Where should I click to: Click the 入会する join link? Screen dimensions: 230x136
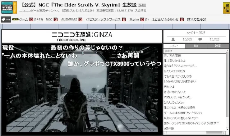pyautogui.click(x=141, y=11)
